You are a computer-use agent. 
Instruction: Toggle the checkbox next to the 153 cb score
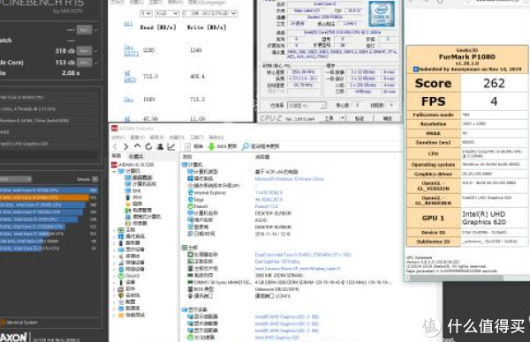pos(96,63)
